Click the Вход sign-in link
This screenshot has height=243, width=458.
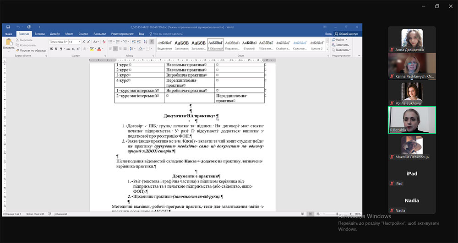click(328, 34)
